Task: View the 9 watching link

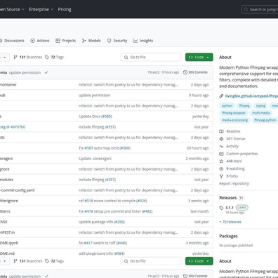Action: pyautogui.click(x=235, y=168)
